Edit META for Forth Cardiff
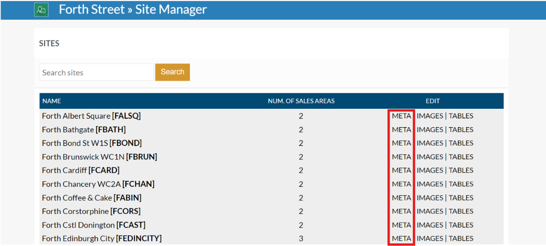The image size is (546, 246). click(x=401, y=170)
